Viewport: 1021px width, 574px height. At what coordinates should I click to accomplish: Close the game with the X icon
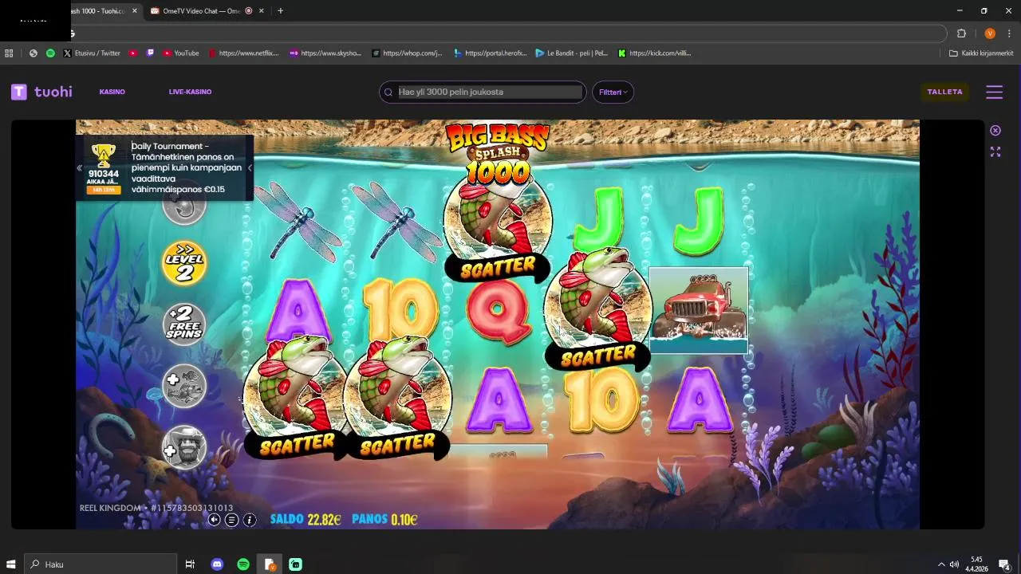coord(995,131)
